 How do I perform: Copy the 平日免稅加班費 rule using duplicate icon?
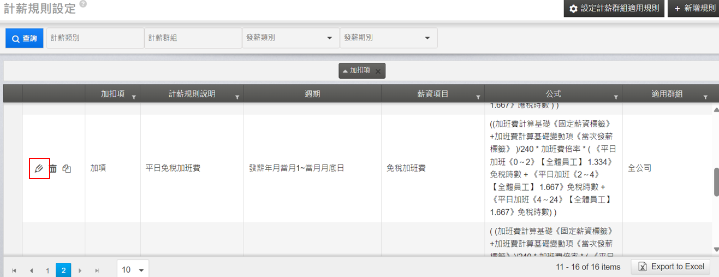coord(67,168)
